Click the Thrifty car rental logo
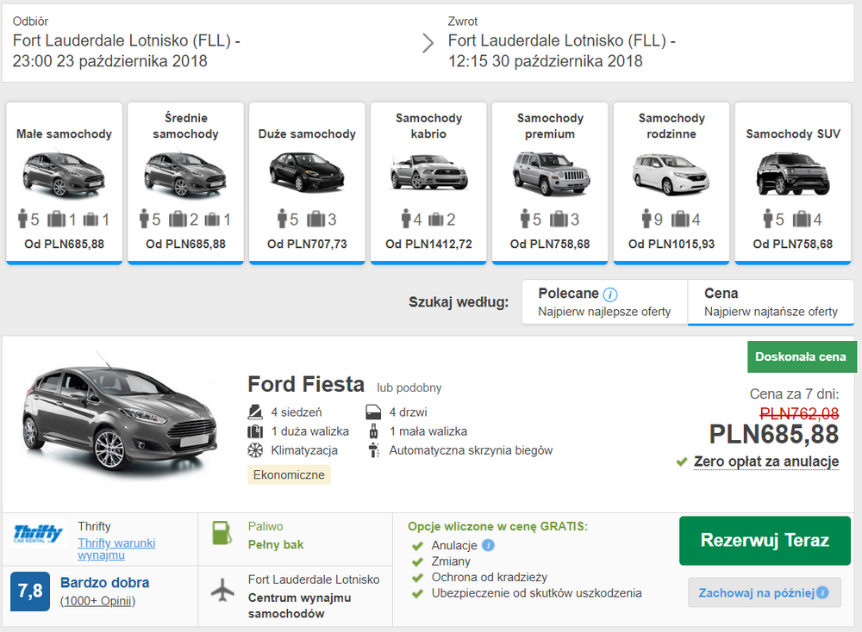862x632 pixels. [x=38, y=535]
